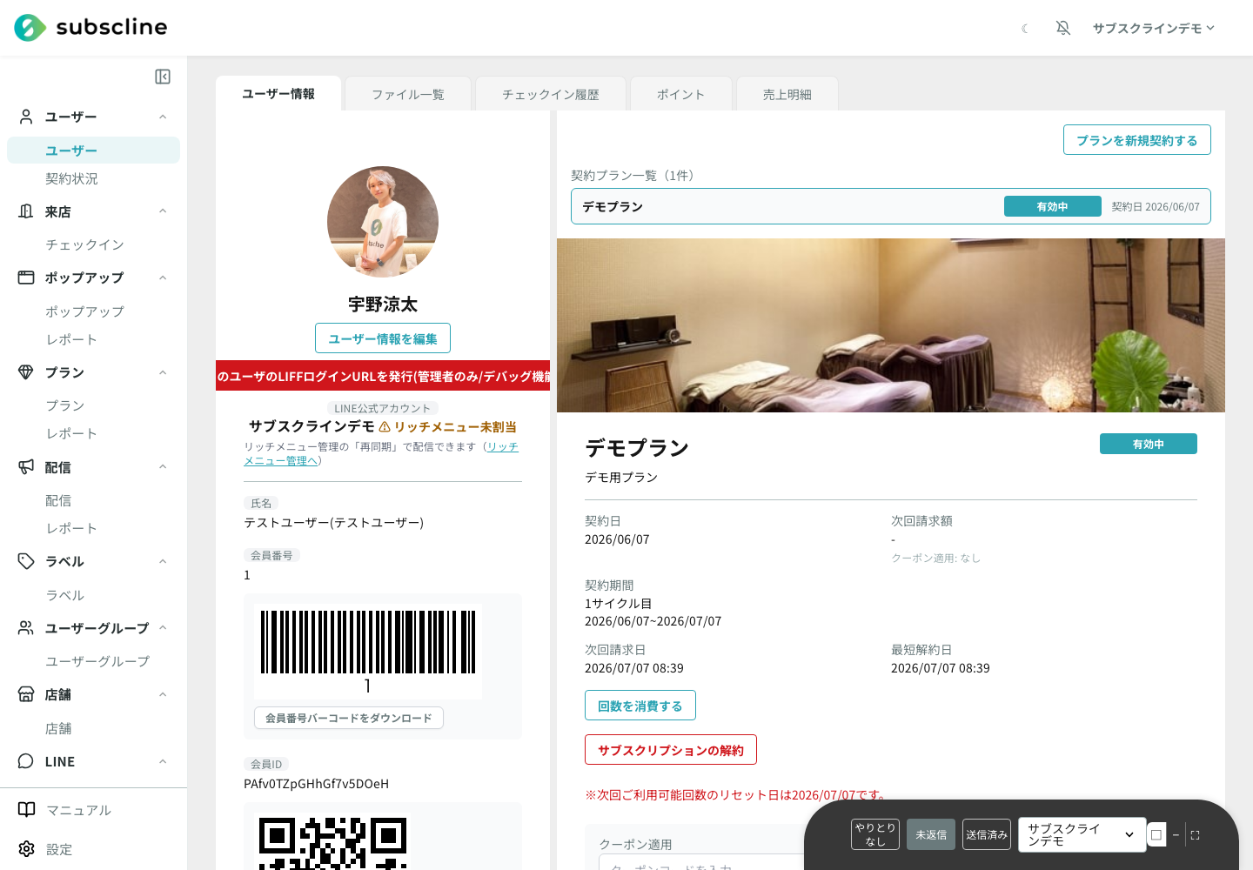Open レポート under ポップアップ section
This screenshot has width=1253, height=870.
pyautogui.click(x=71, y=339)
